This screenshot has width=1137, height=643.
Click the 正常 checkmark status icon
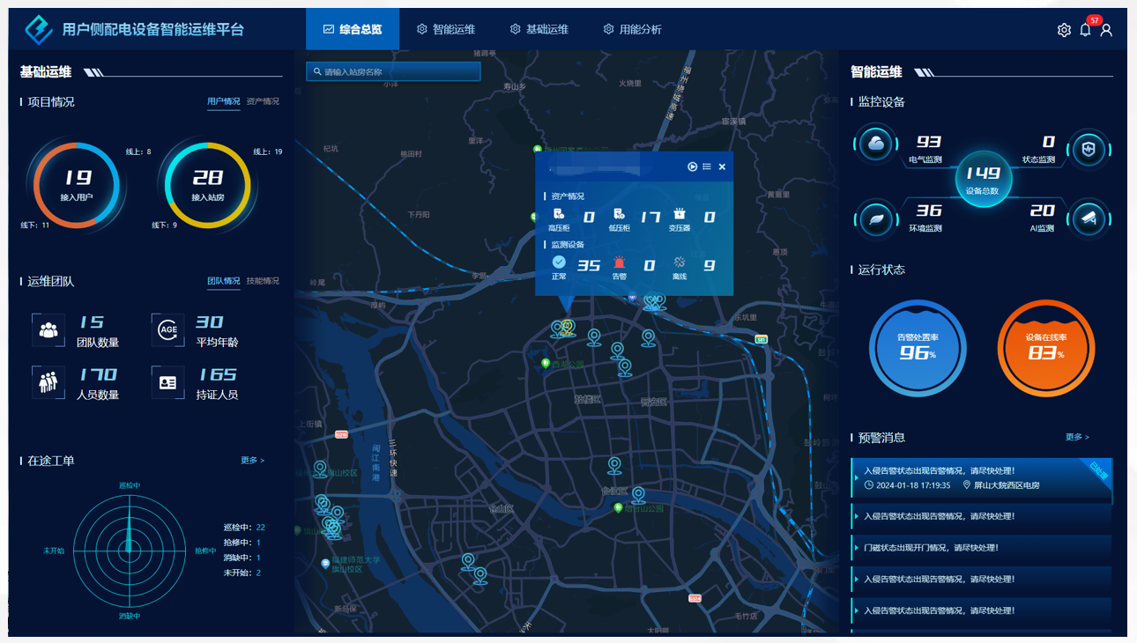pyautogui.click(x=559, y=262)
